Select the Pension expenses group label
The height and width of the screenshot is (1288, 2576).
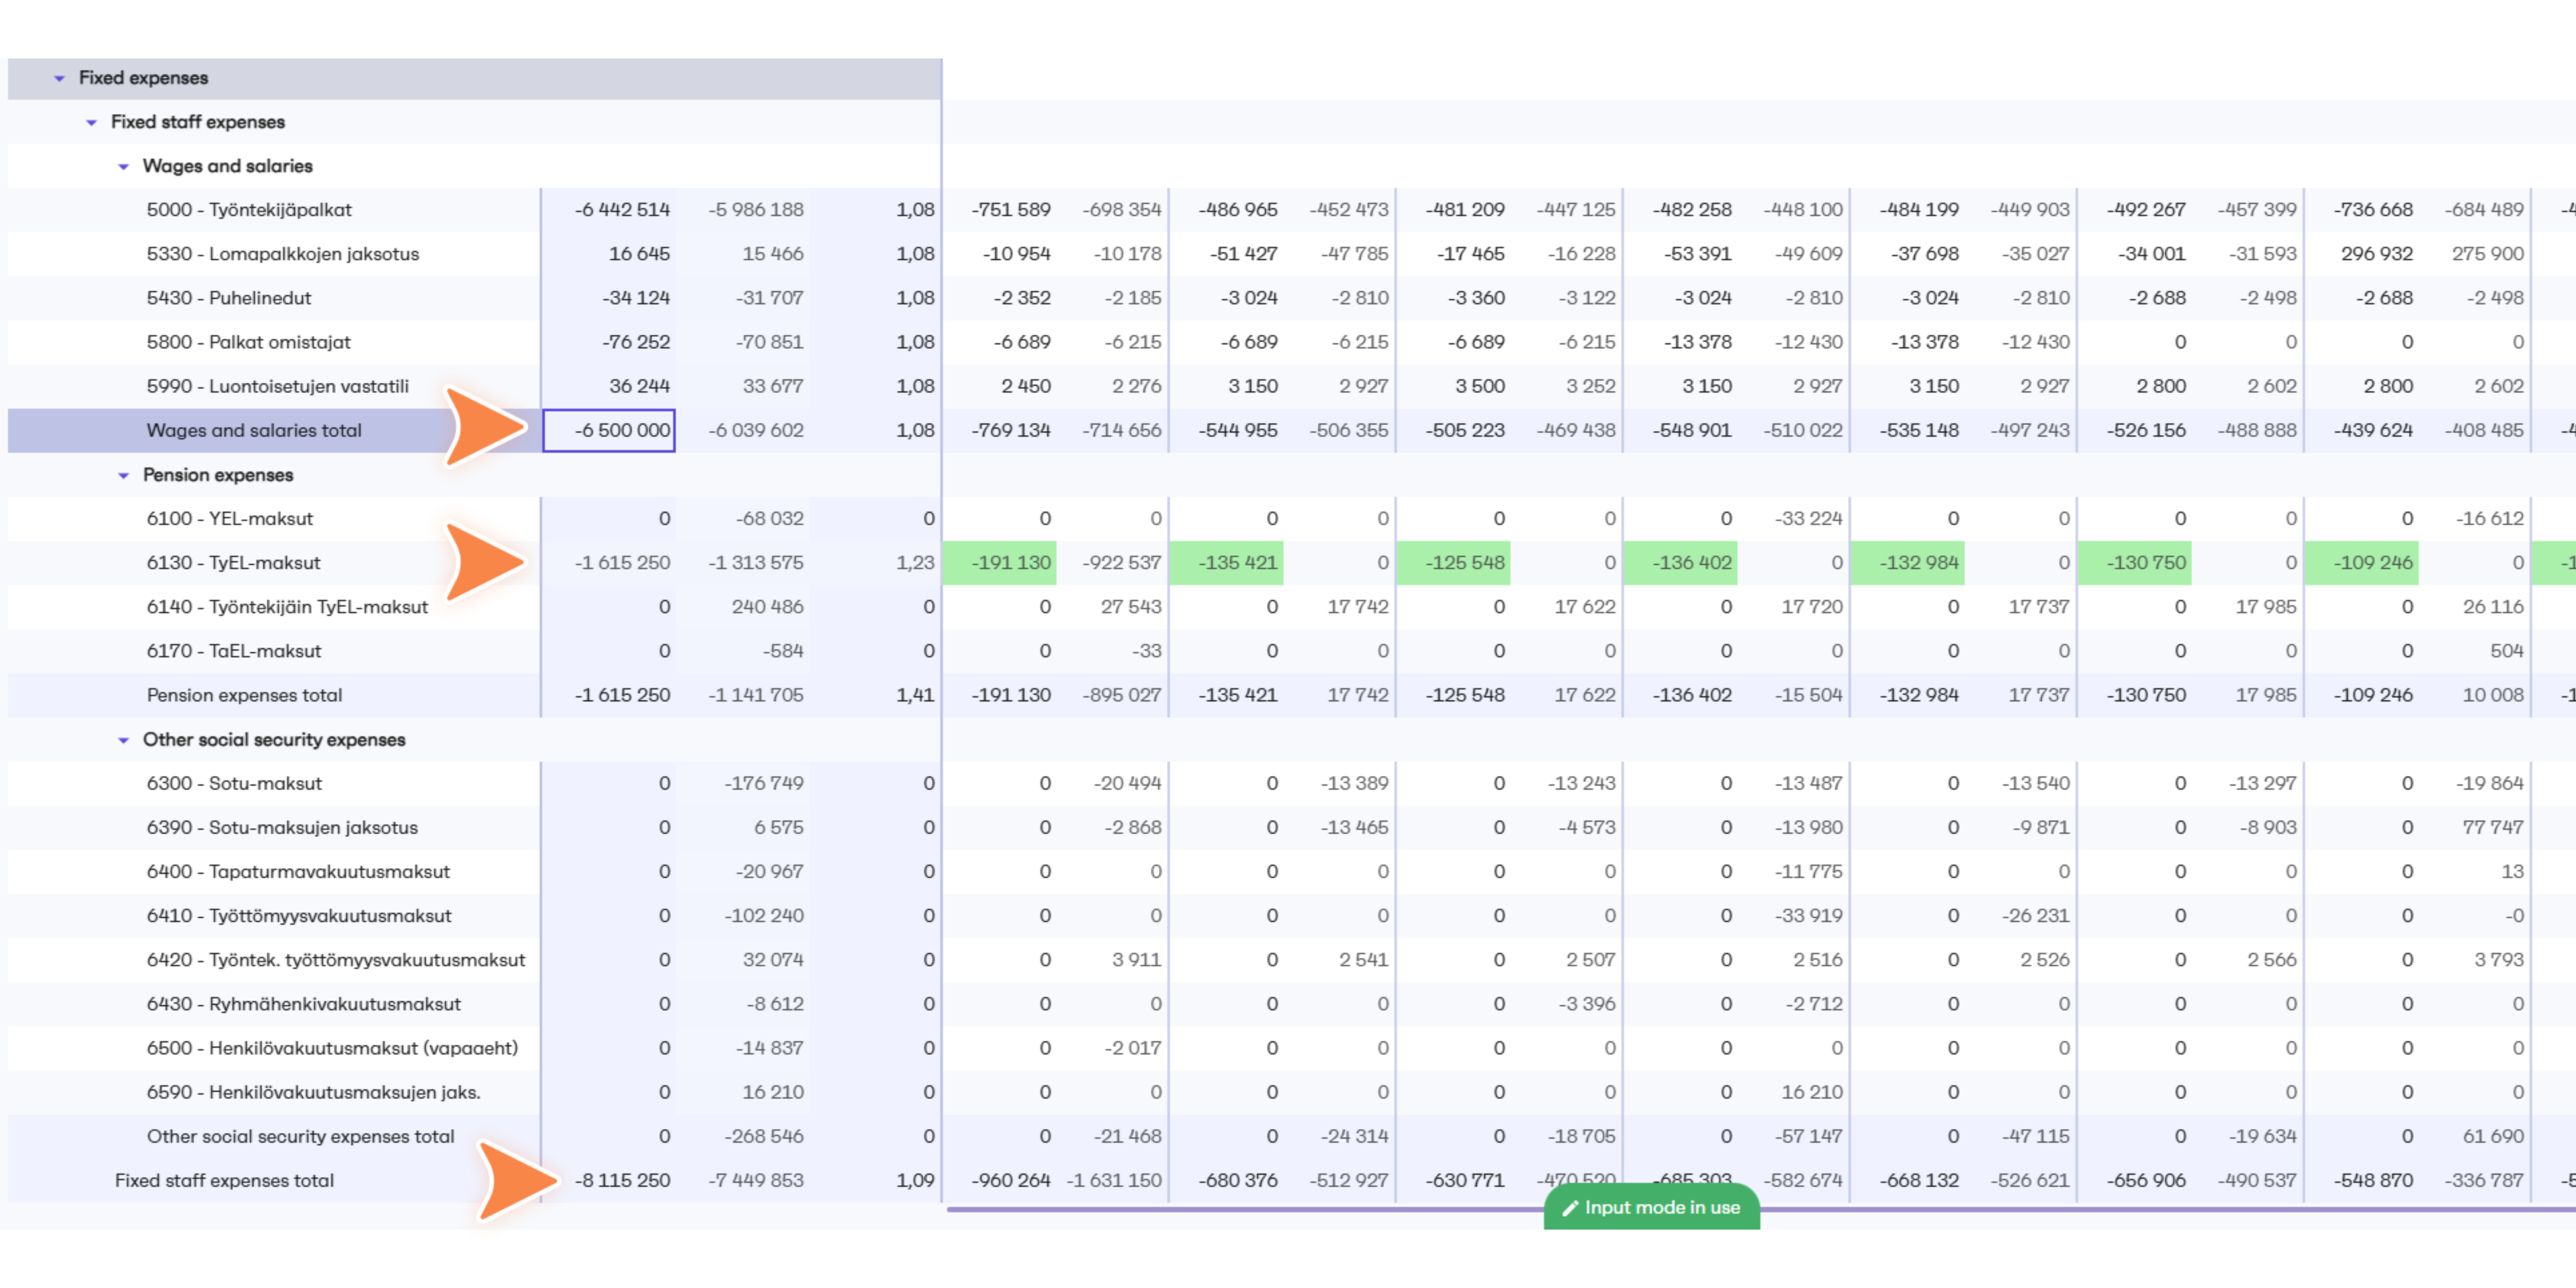tap(218, 475)
